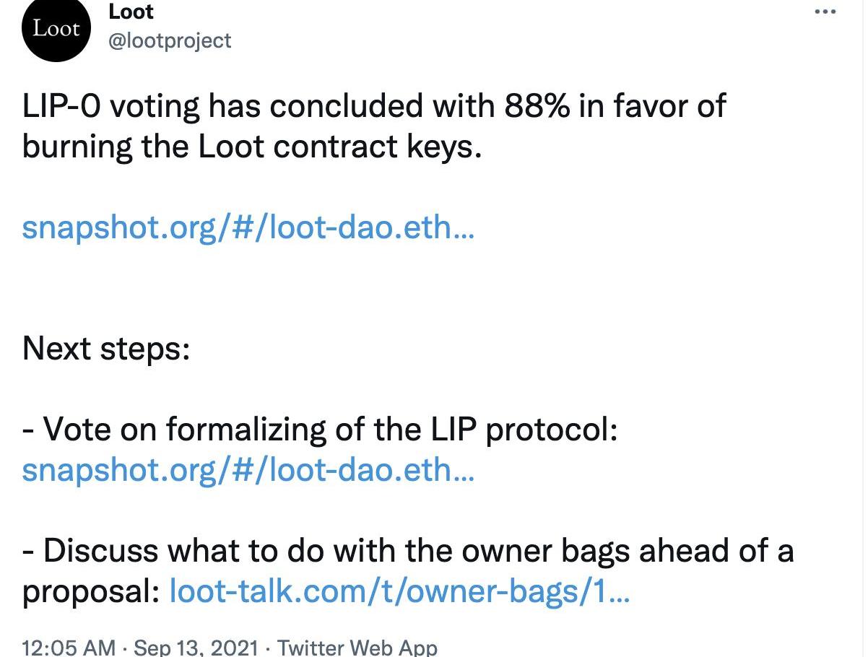Open the three-dot more options menu

click(825, 12)
